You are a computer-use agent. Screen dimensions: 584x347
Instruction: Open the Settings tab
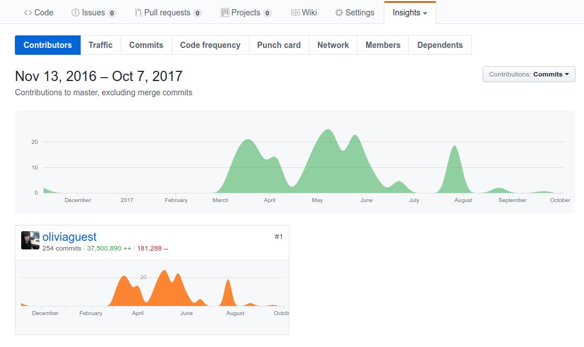coord(355,13)
